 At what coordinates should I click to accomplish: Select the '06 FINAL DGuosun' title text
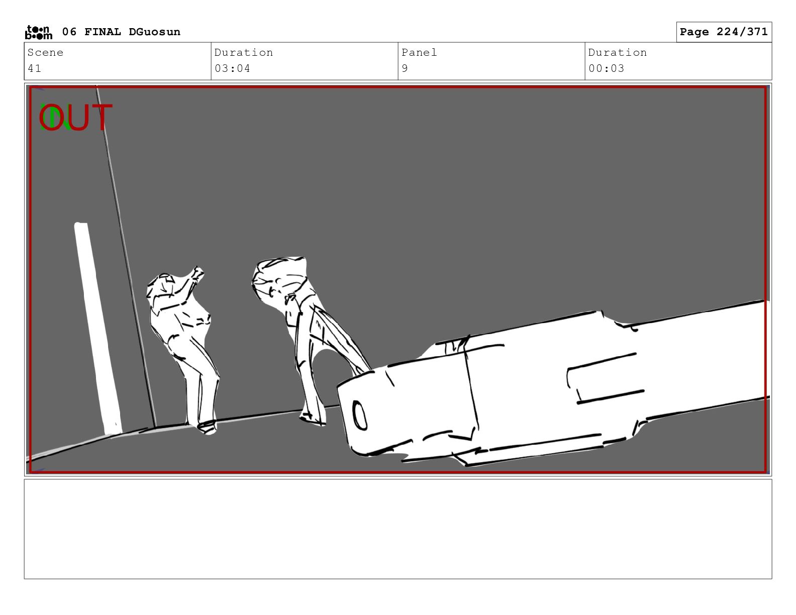121,32
